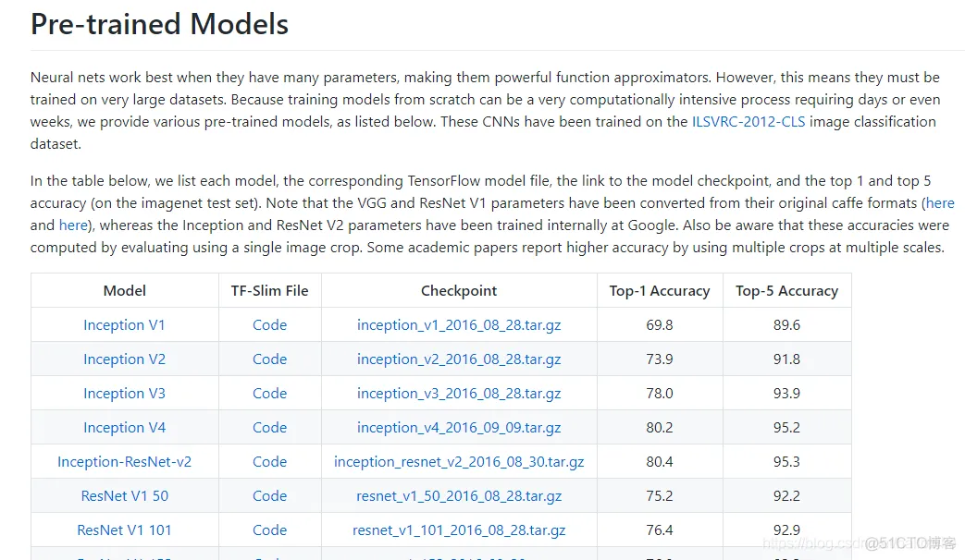Image resolution: width=965 pixels, height=560 pixels.
Task: Click the 80.4 Top-1 accuracy value
Action: [660, 462]
